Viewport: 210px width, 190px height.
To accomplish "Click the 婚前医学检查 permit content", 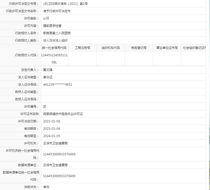I will 52,26.
